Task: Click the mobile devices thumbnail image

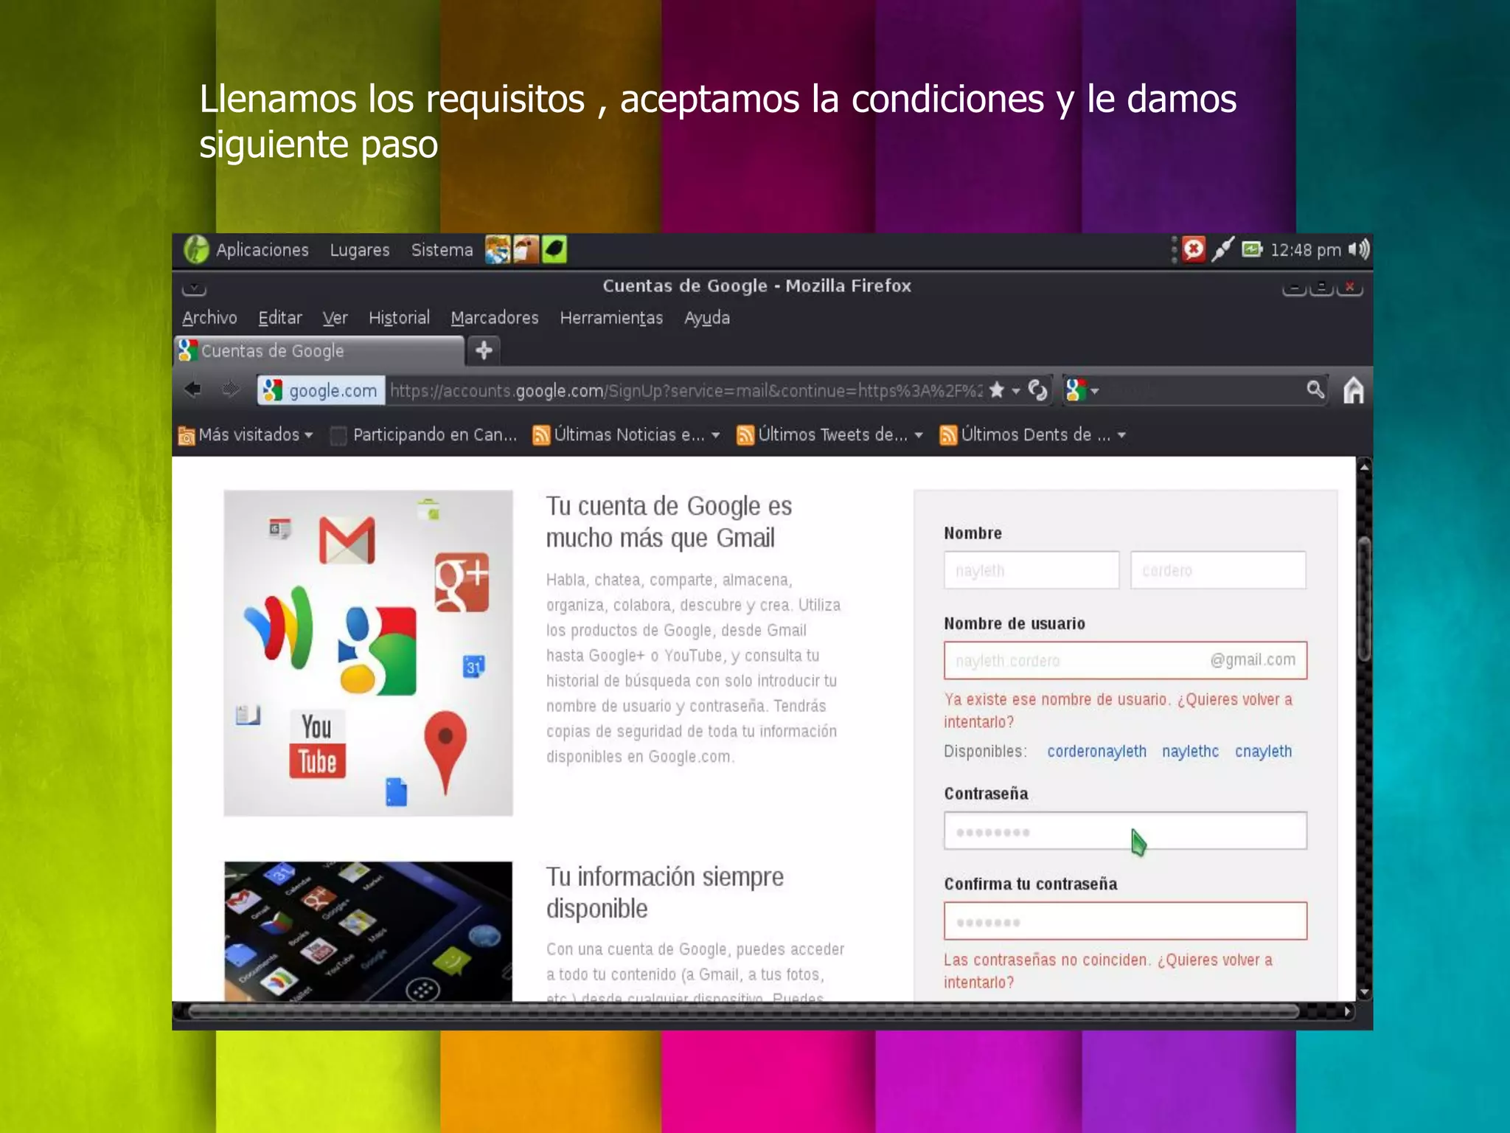Action: tap(368, 931)
